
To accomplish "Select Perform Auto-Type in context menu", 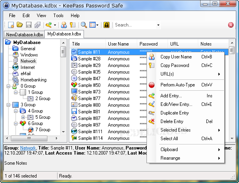I will (x=177, y=85).
